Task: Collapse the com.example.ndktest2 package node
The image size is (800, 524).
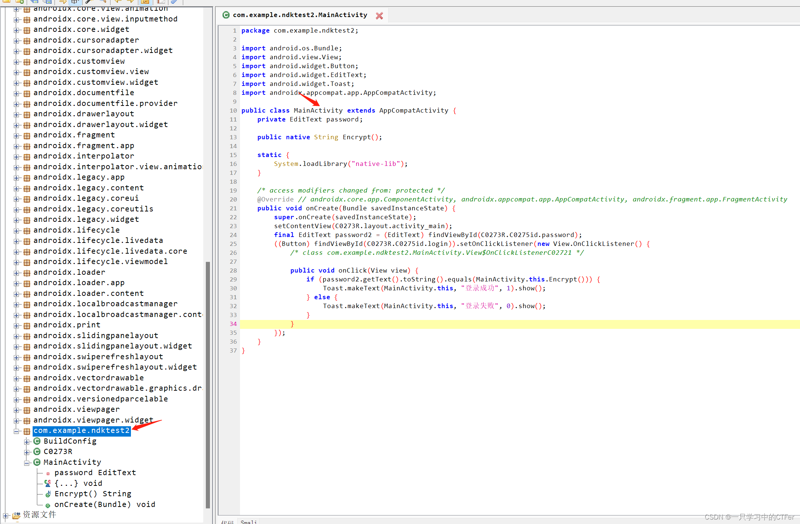Action: [16, 431]
